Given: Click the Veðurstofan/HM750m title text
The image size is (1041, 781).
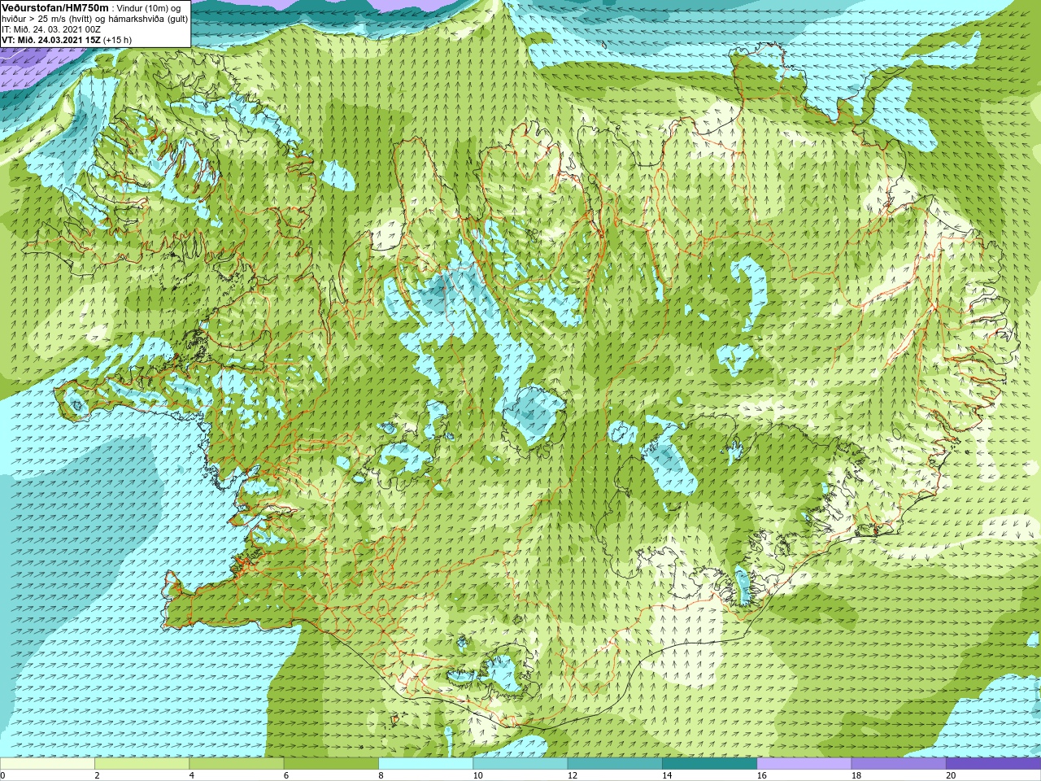Looking at the screenshot, I should click(54, 7).
